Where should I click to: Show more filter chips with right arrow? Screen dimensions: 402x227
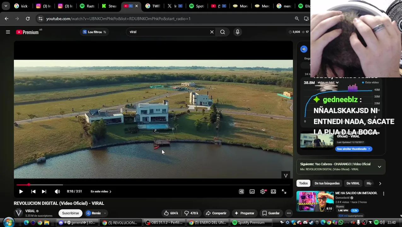point(380,183)
